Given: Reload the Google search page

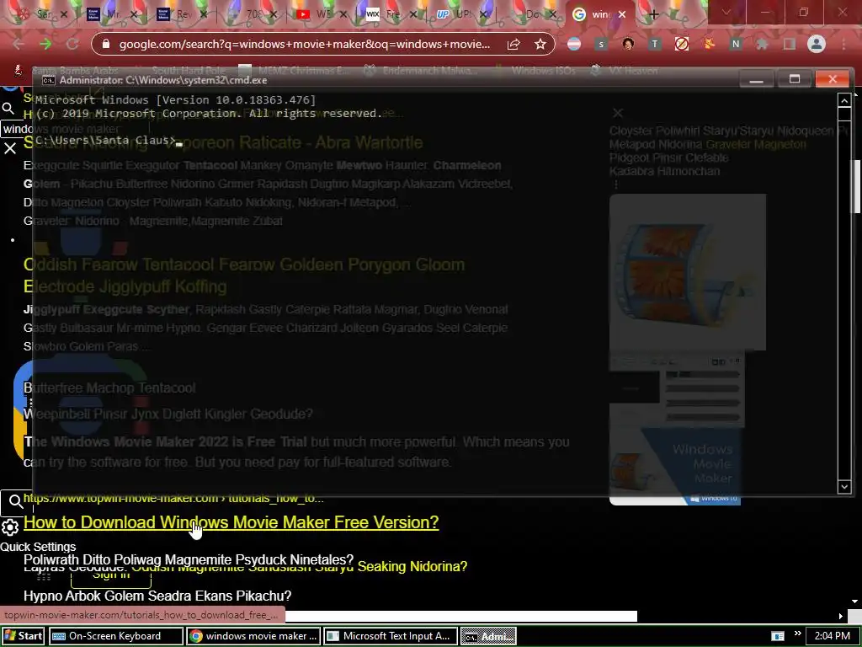Looking at the screenshot, I should click(72, 45).
